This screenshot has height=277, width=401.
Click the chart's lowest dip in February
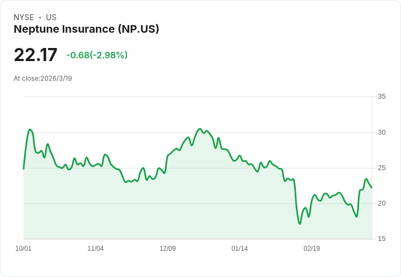tap(300, 224)
